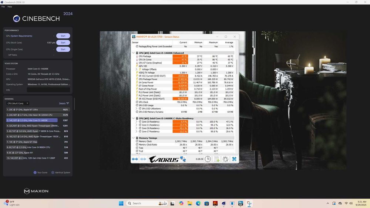The image size is (370, 208).
Task: Start the CPU (Multi Core) benchmark
Action: (63, 42)
